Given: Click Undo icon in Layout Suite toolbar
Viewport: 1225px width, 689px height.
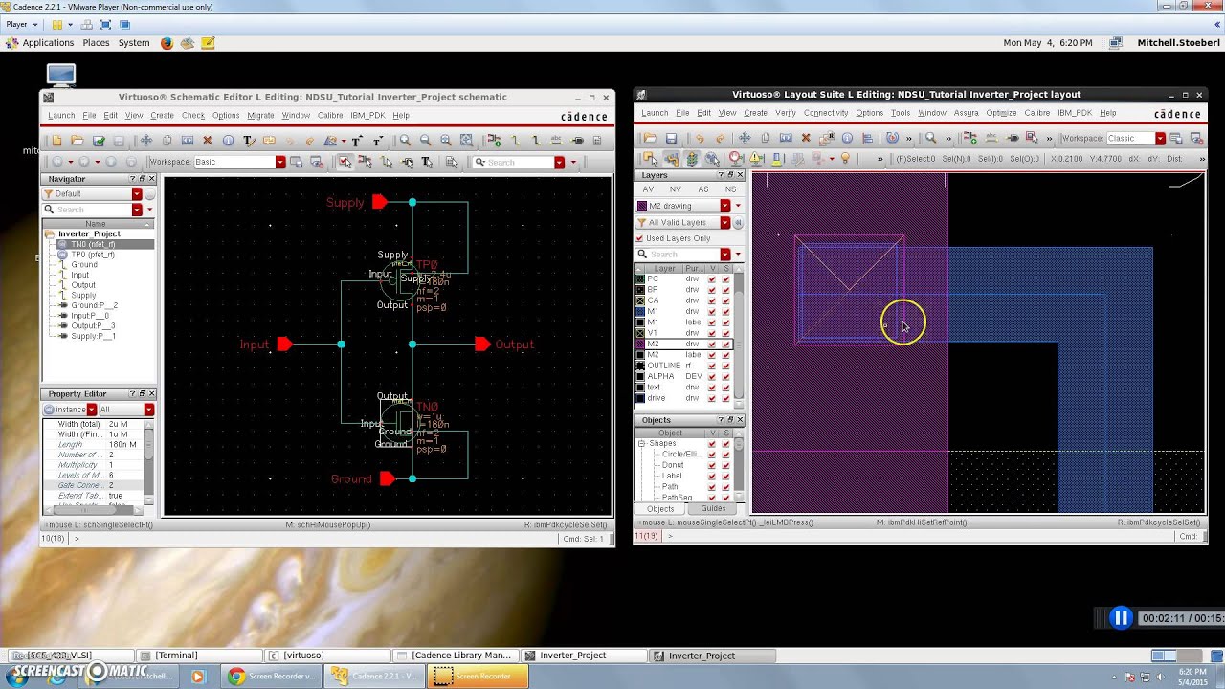Looking at the screenshot, I should coord(700,139).
